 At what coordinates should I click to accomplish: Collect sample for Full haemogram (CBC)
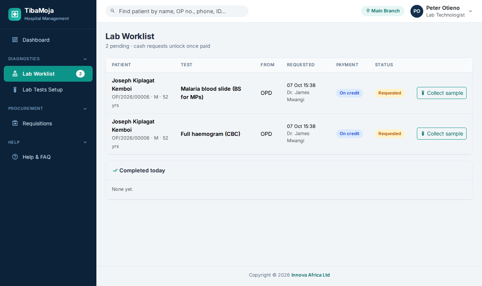pyautogui.click(x=442, y=134)
